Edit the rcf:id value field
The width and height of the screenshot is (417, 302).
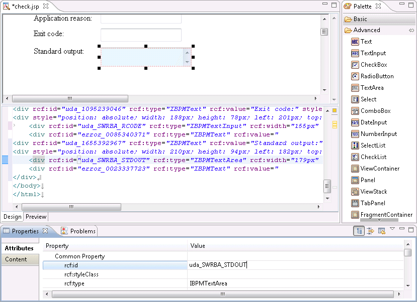295,265
